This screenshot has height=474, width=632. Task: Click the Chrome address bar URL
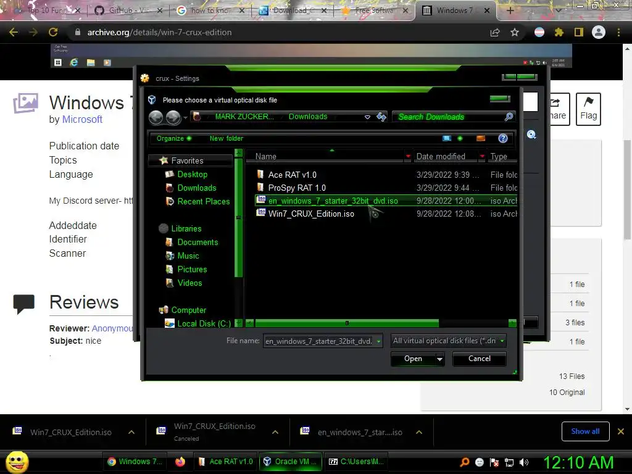pos(159,32)
